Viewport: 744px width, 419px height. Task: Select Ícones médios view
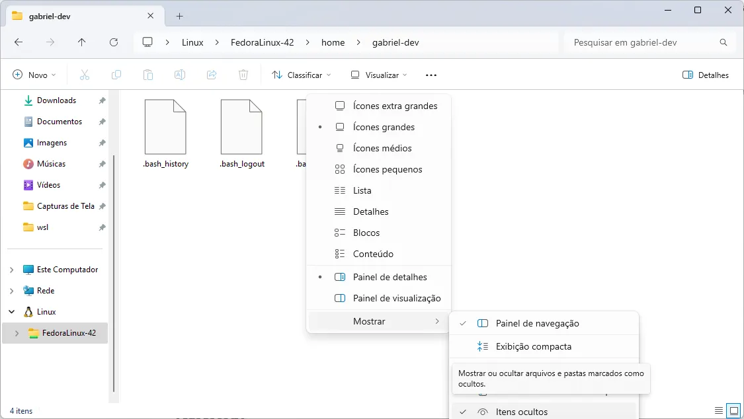tap(379, 148)
